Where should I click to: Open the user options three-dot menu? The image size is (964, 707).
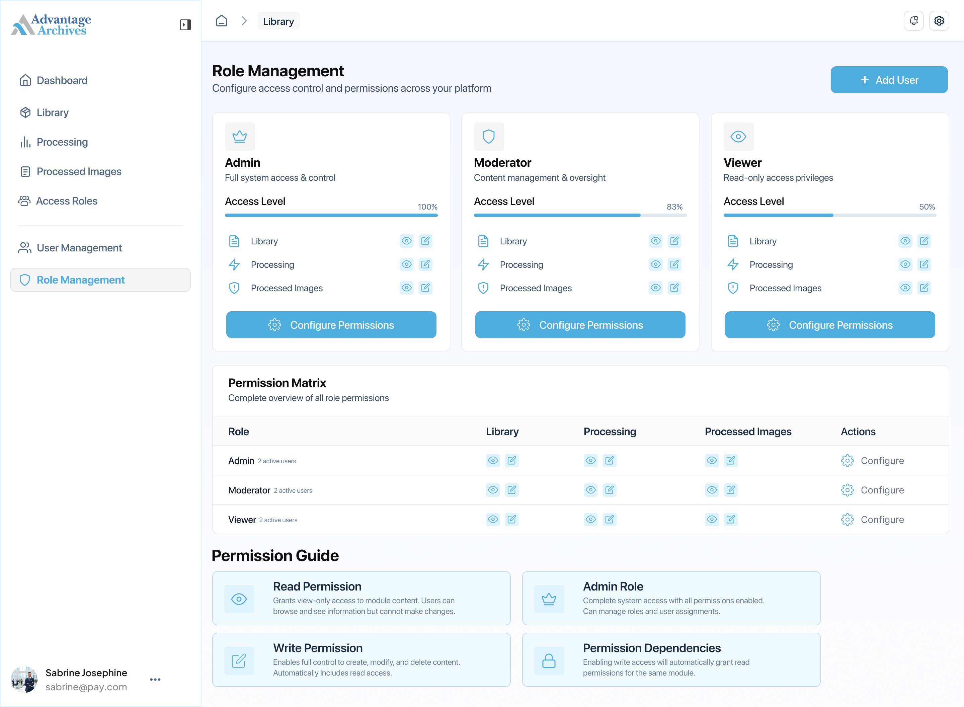tap(155, 680)
